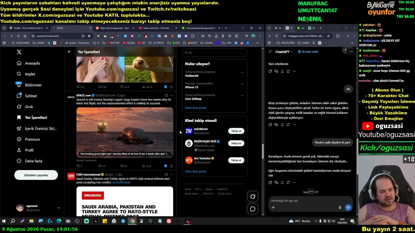This screenshot has width=415, height=233.
Task: Click the X search field Ara
Action: click(215, 52)
